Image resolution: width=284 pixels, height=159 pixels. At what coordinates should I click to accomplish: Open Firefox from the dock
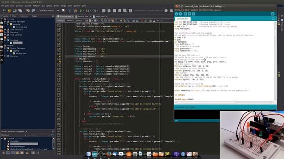coord(109,154)
